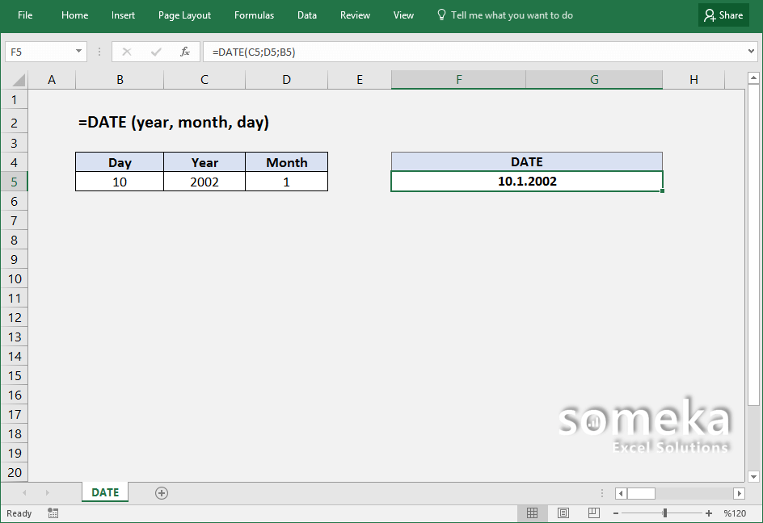The height and width of the screenshot is (523, 763).
Task: Go to next sheet tab arrow
Action: point(47,493)
